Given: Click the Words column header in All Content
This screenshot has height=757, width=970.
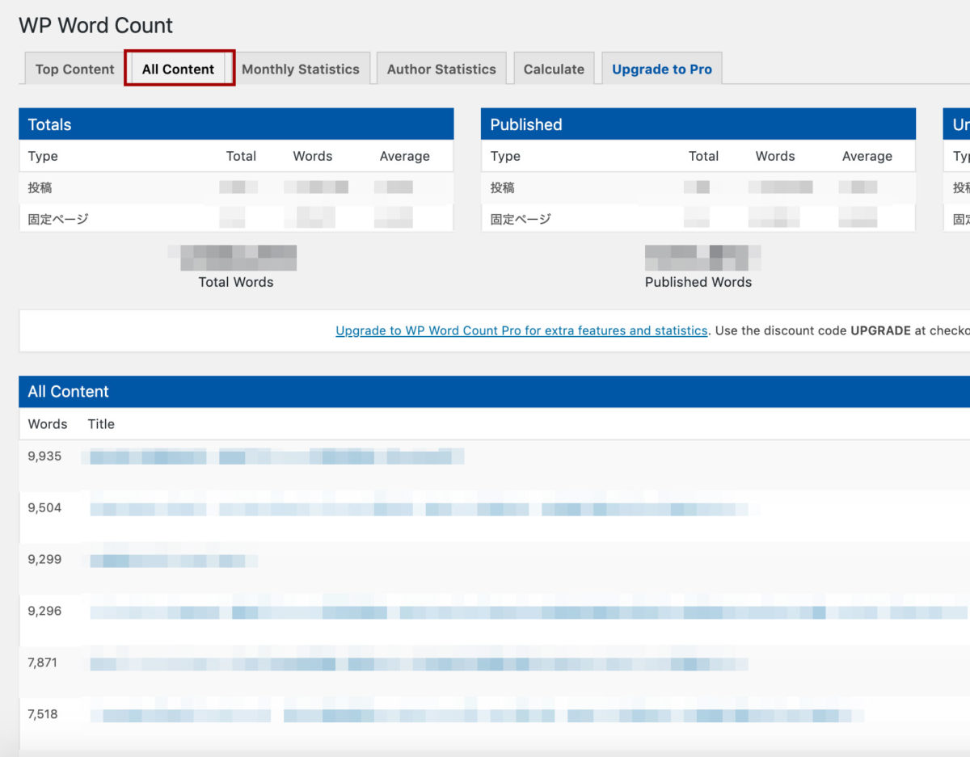Looking at the screenshot, I should pos(48,424).
